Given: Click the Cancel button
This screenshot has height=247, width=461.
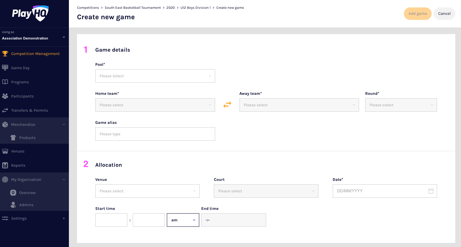Looking at the screenshot, I should [x=444, y=14].
